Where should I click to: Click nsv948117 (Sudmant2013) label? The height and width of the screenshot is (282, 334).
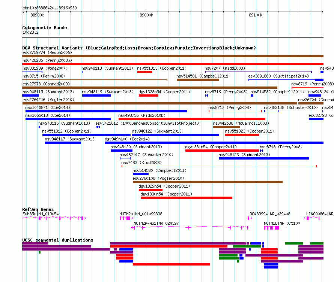71,139
